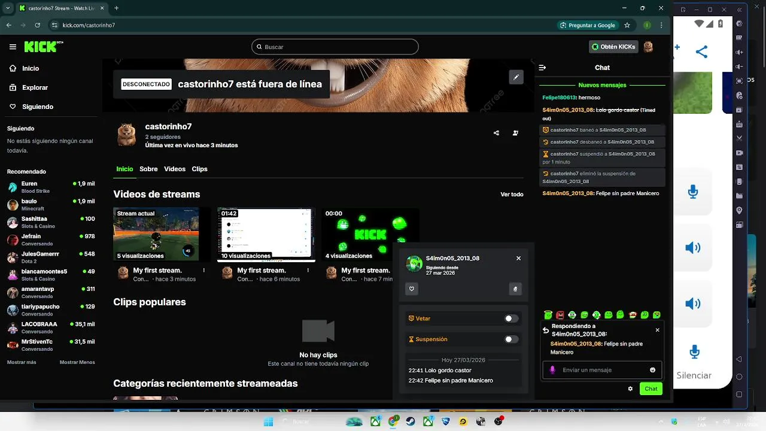Click the heart icon on user card
The height and width of the screenshot is (431, 766).
tap(412, 289)
